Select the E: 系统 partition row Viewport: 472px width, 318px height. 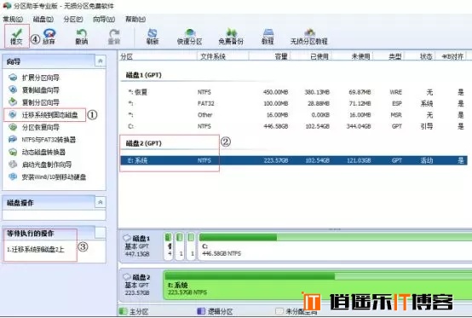click(294, 160)
